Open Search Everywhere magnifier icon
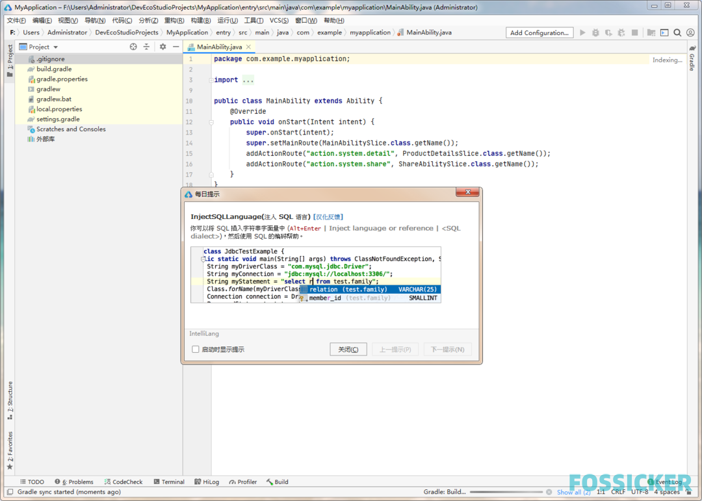Screen dimensions: 702x501 (677, 32)
